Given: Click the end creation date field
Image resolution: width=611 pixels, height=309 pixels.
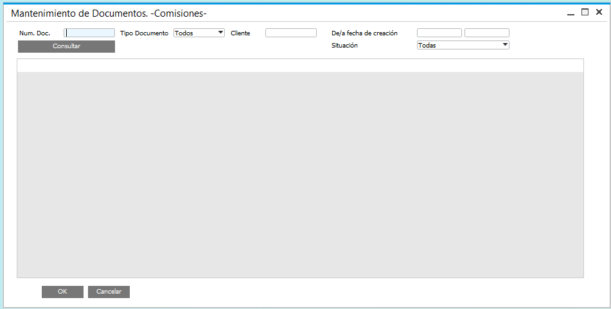Looking at the screenshot, I should pos(487,33).
